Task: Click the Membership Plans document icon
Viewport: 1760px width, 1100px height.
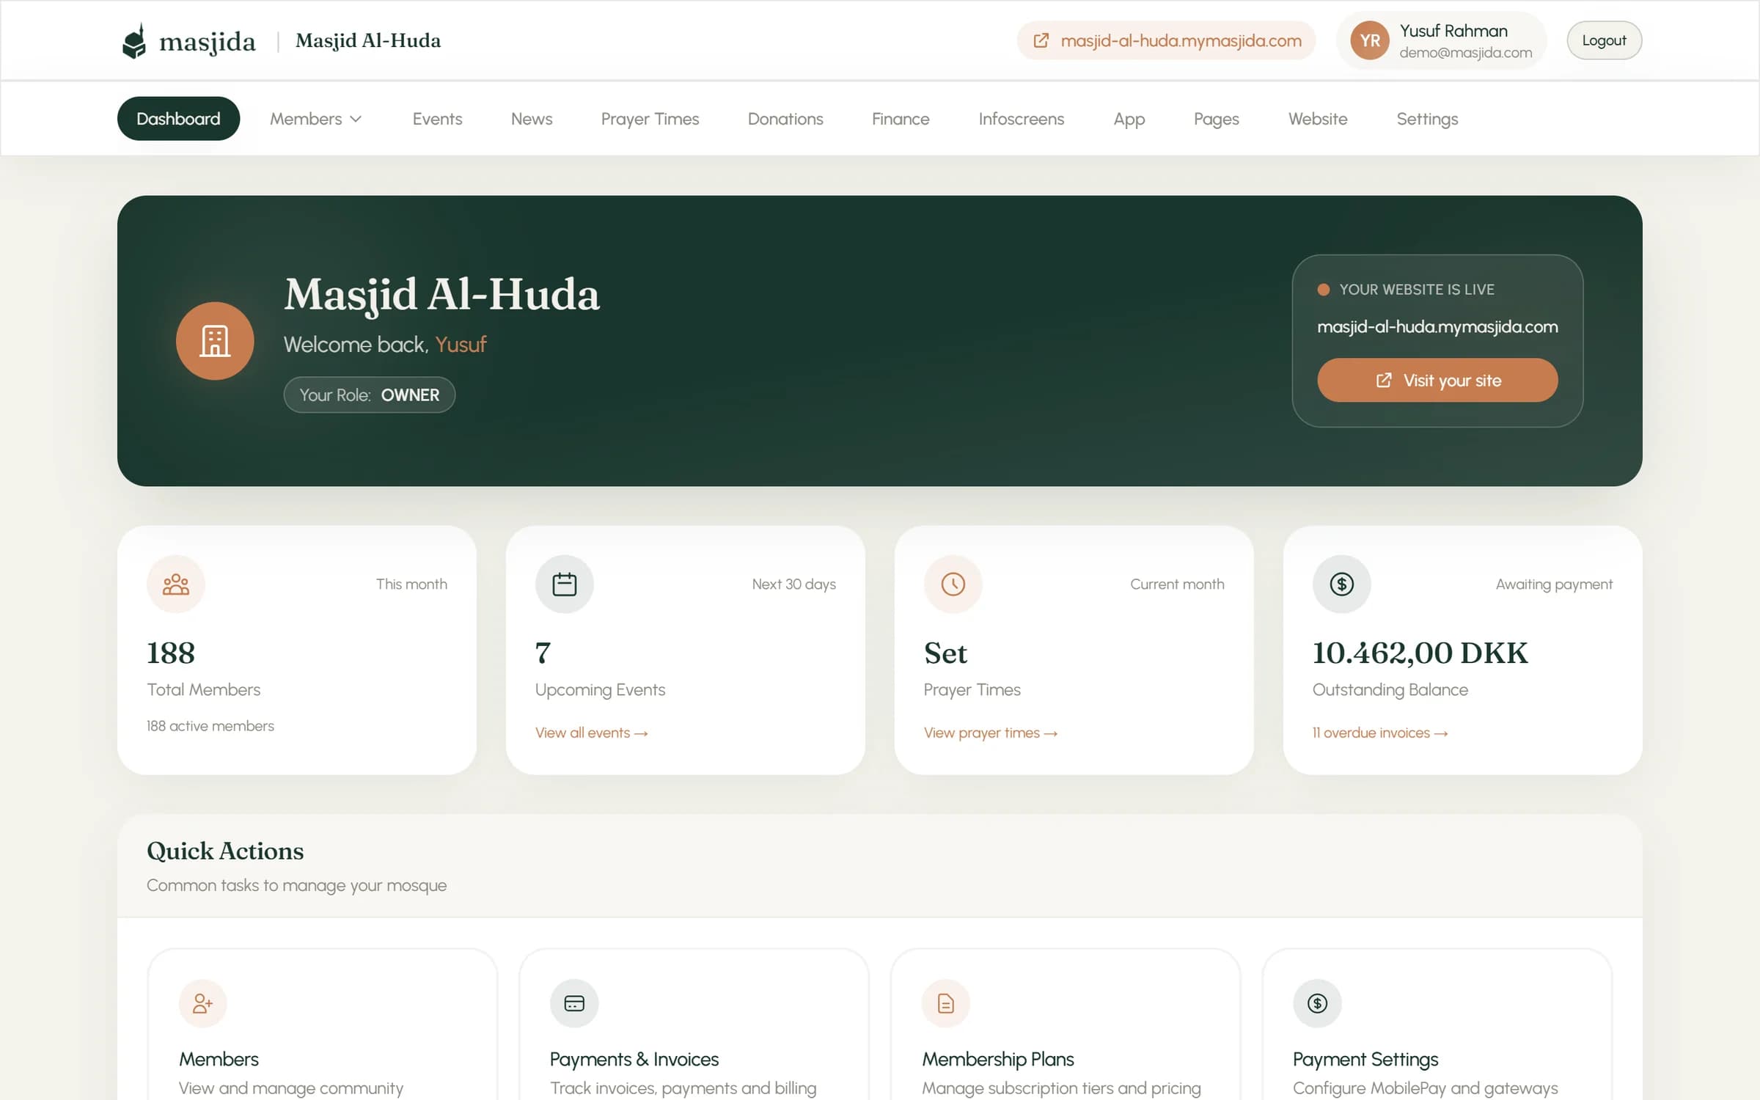Action: point(945,1003)
